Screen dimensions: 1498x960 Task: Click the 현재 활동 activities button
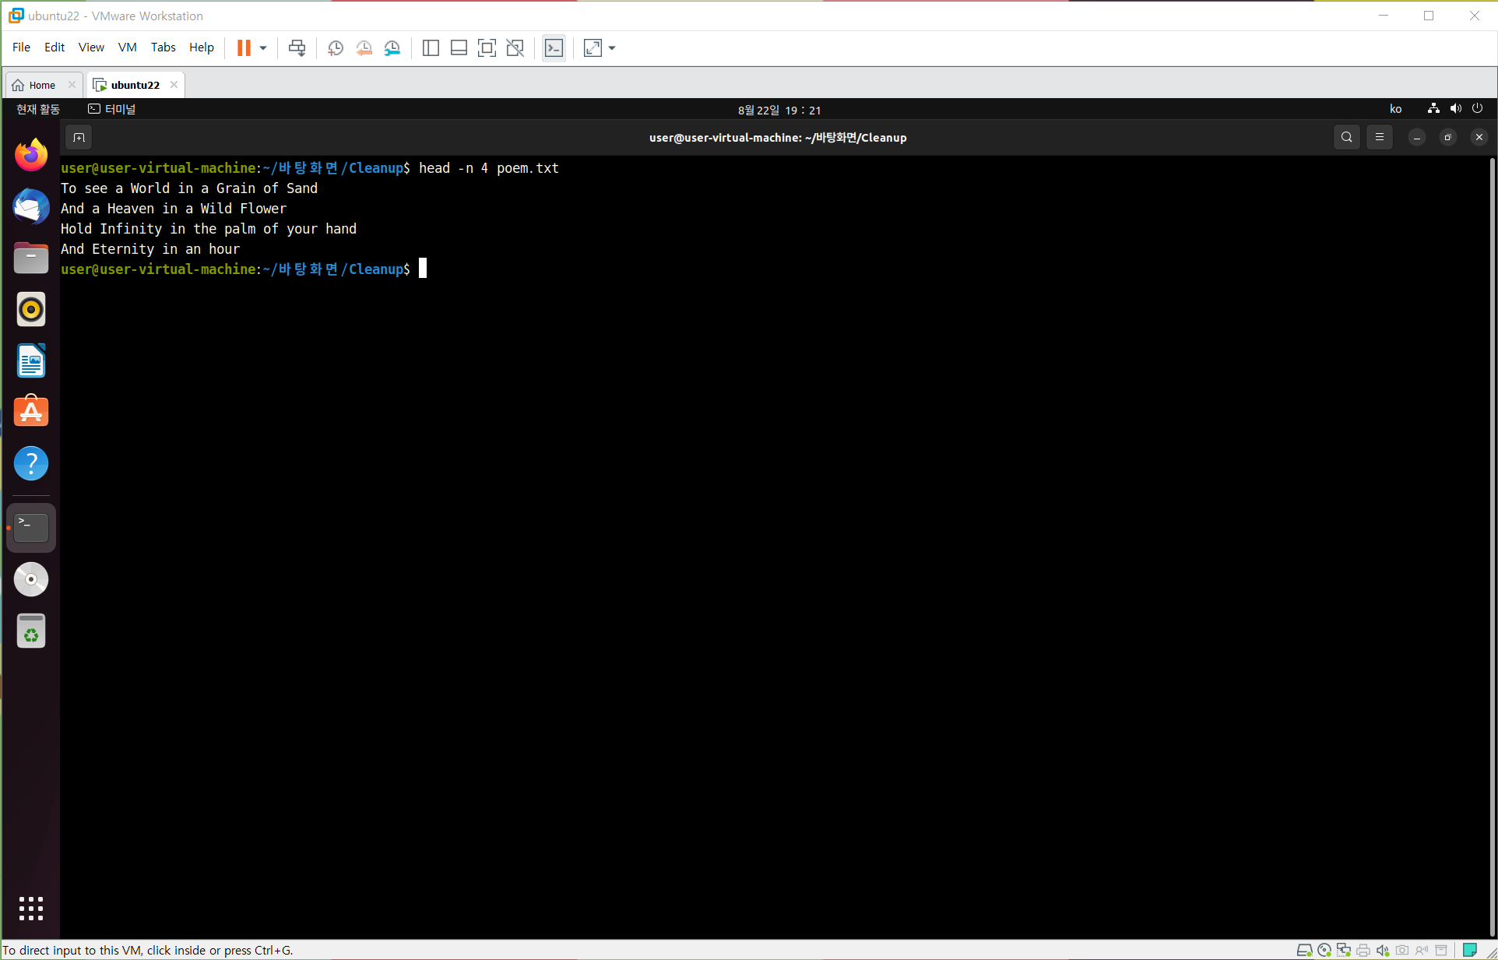coord(38,110)
